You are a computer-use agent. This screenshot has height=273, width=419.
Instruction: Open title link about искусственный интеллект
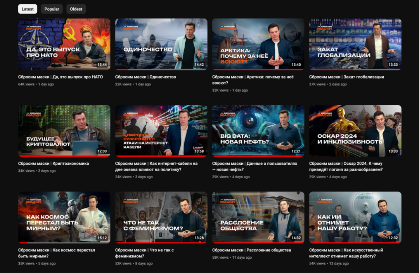pos(346,253)
